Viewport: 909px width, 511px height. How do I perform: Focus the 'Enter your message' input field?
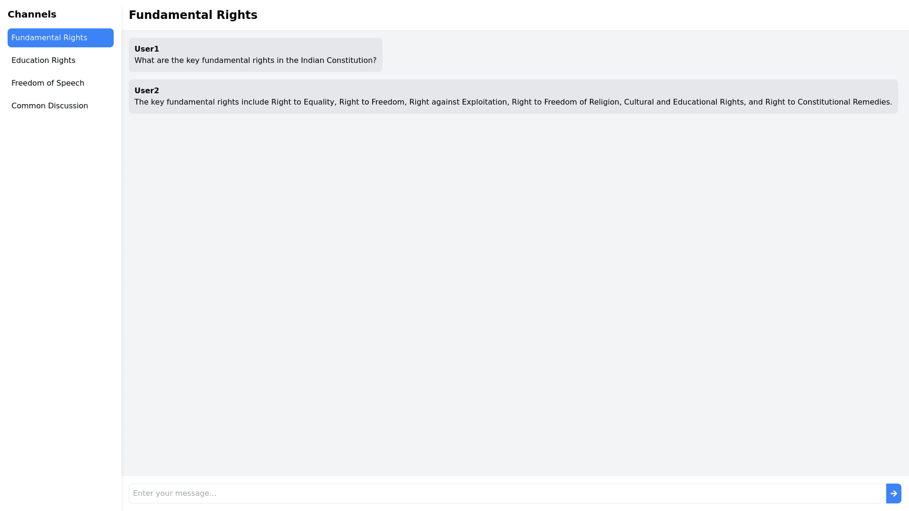(507, 493)
